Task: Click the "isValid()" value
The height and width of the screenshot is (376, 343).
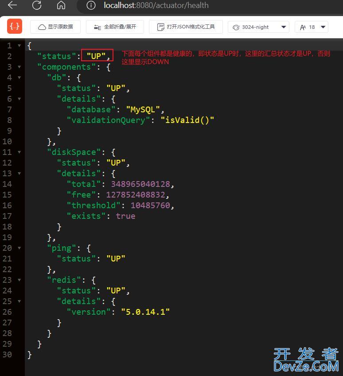Action: pyautogui.click(x=187, y=120)
